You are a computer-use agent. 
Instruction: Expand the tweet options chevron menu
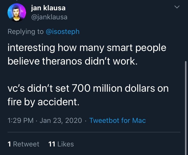[177, 7]
